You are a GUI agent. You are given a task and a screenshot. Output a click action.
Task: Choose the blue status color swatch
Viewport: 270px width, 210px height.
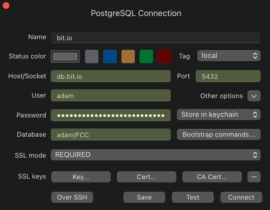click(x=110, y=56)
